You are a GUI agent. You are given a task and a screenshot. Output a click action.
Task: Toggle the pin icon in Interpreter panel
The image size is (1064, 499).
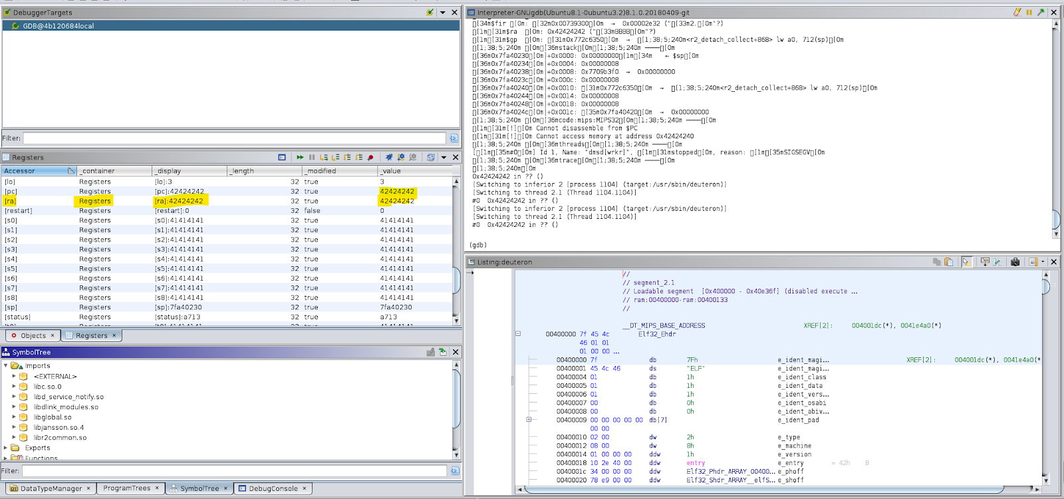pyautogui.click(x=1041, y=13)
